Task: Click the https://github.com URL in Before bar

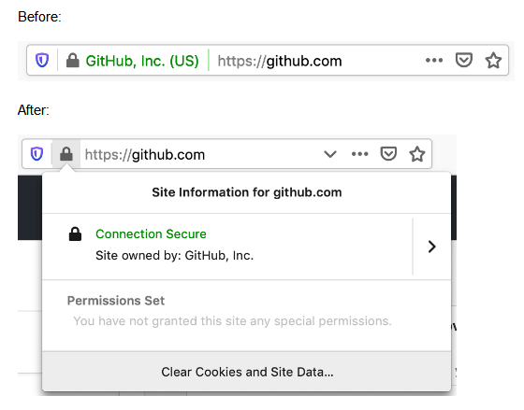Action: (x=280, y=61)
